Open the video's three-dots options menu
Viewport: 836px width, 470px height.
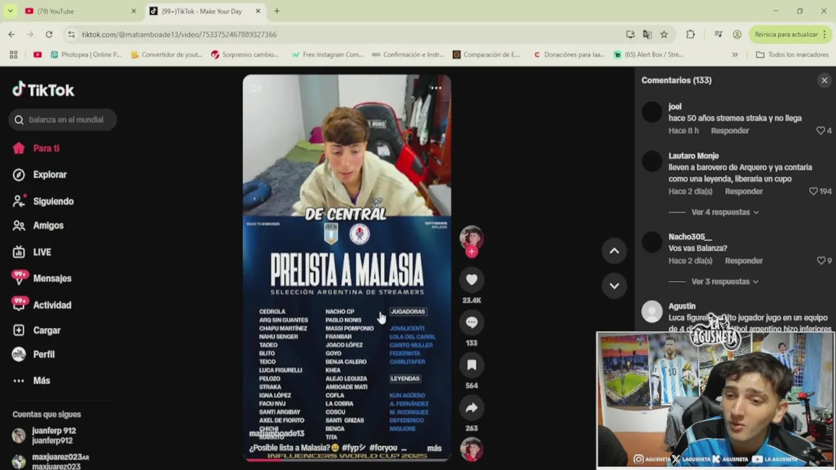point(436,87)
